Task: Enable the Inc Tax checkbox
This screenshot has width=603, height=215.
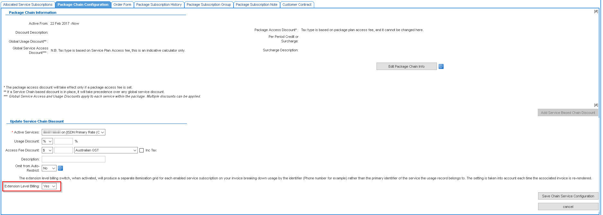Action: (141, 150)
